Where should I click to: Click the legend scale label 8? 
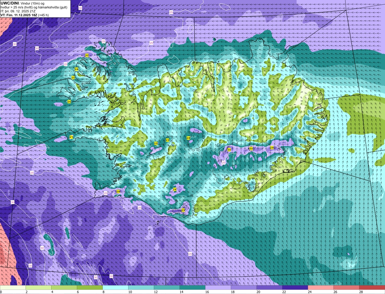point(103,292)
